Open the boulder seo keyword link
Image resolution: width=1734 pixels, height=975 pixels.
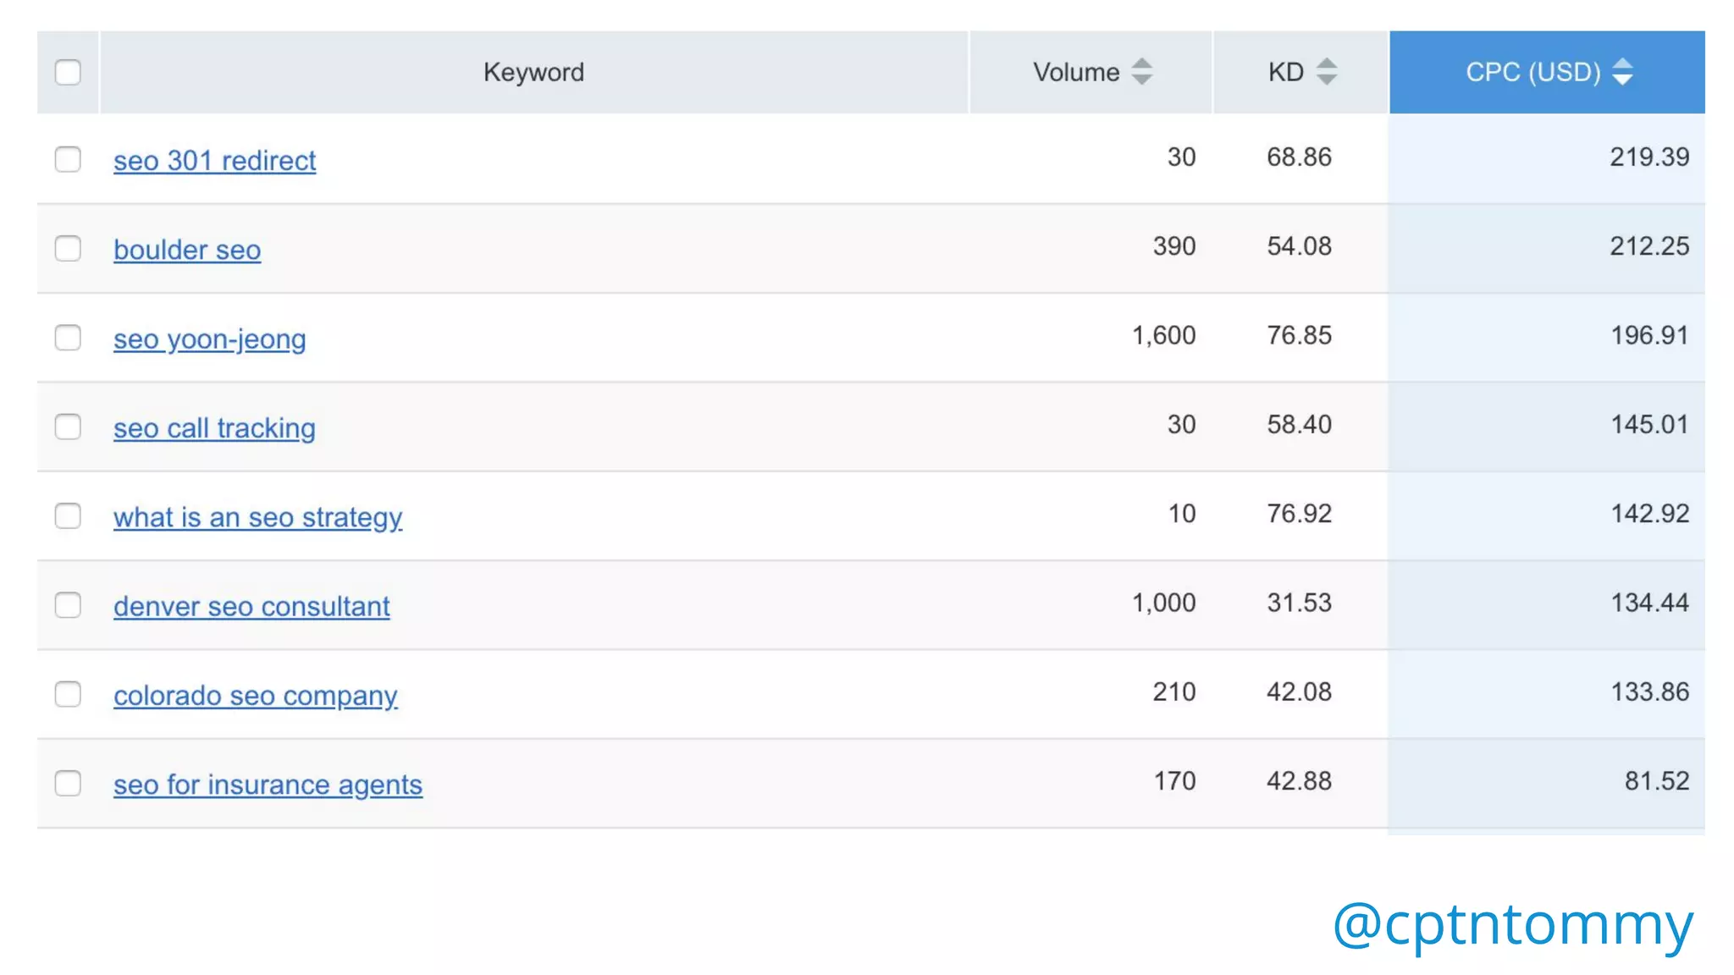click(187, 251)
